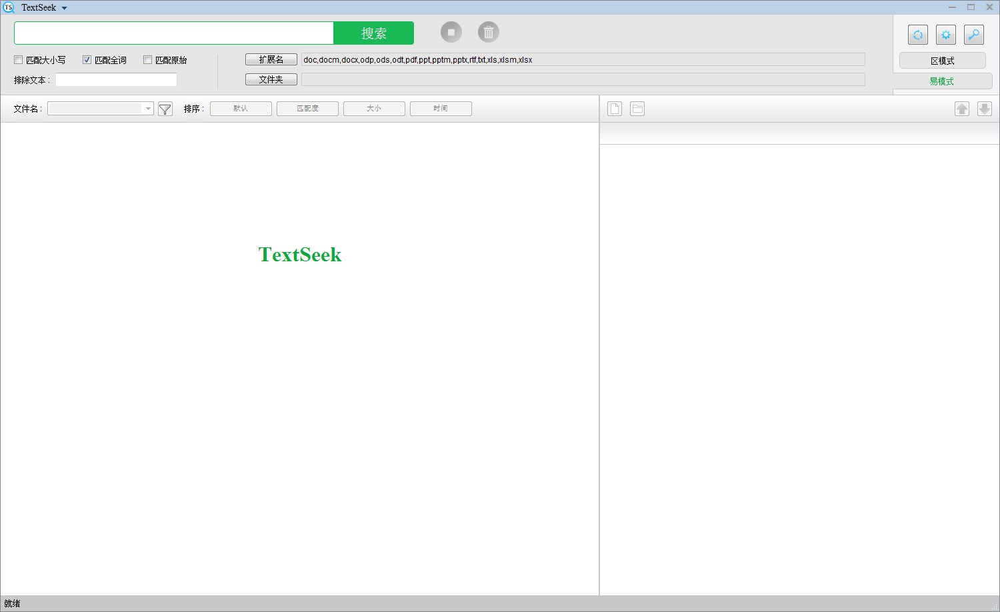Click the filter icon beside filename box

[x=165, y=108]
